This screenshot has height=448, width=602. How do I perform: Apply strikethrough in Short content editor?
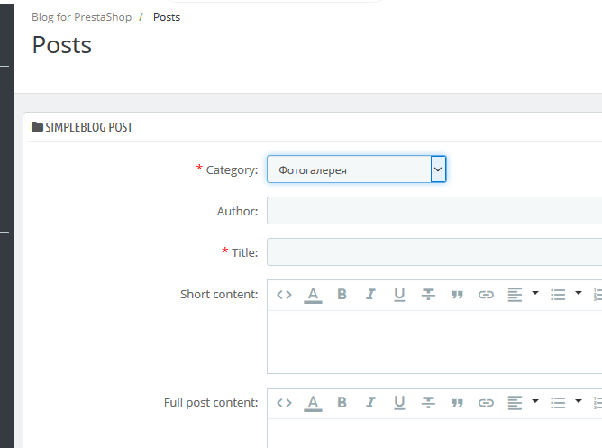click(x=428, y=294)
